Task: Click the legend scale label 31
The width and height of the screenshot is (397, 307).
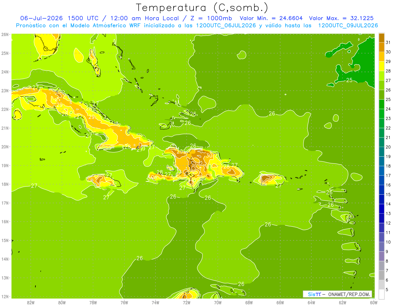Action: click(388, 42)
